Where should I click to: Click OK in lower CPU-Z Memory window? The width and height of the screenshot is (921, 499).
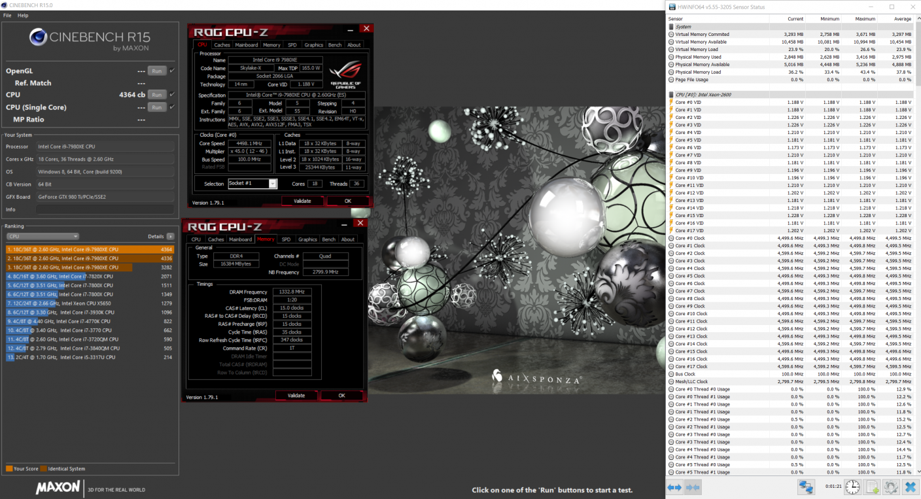click(x=341, y=396)
